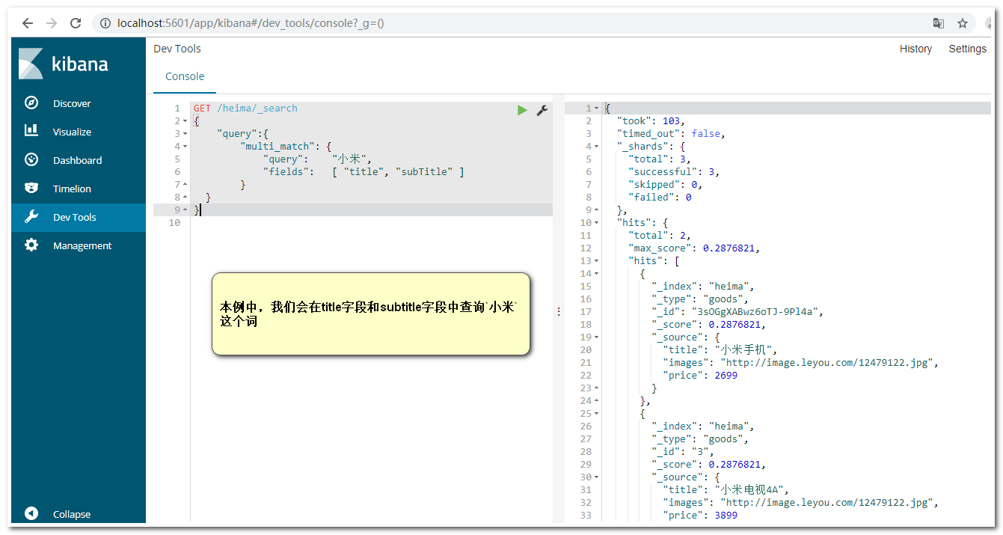Click the pane resize handle dots

[x=559, y=312]
